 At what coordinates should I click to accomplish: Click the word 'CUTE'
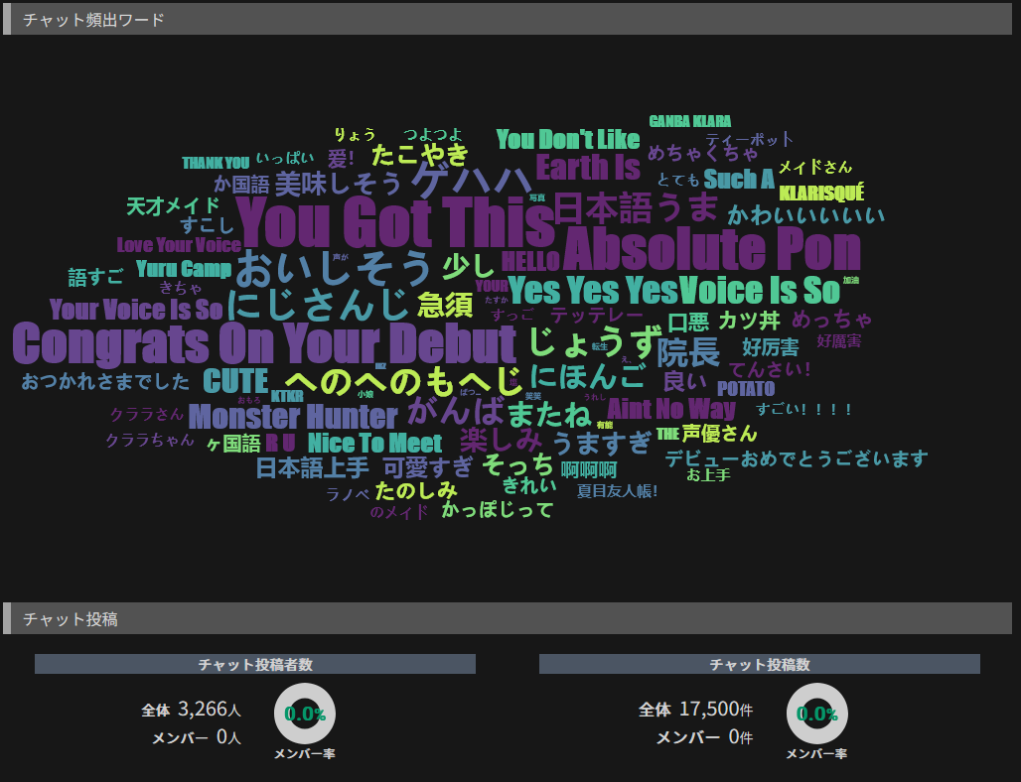pyautogui.click(x=235, y=381)
